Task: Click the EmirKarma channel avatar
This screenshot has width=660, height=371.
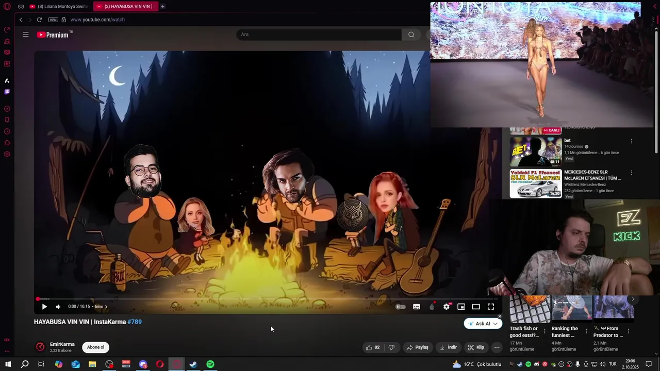Action: pos(40,347)
